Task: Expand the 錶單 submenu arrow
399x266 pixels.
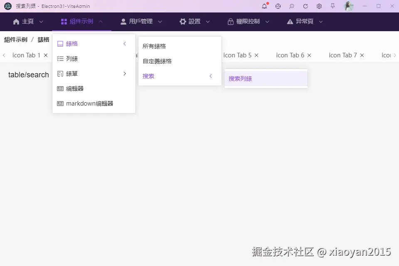Action: pyautogui.click(x=125, y=74)
